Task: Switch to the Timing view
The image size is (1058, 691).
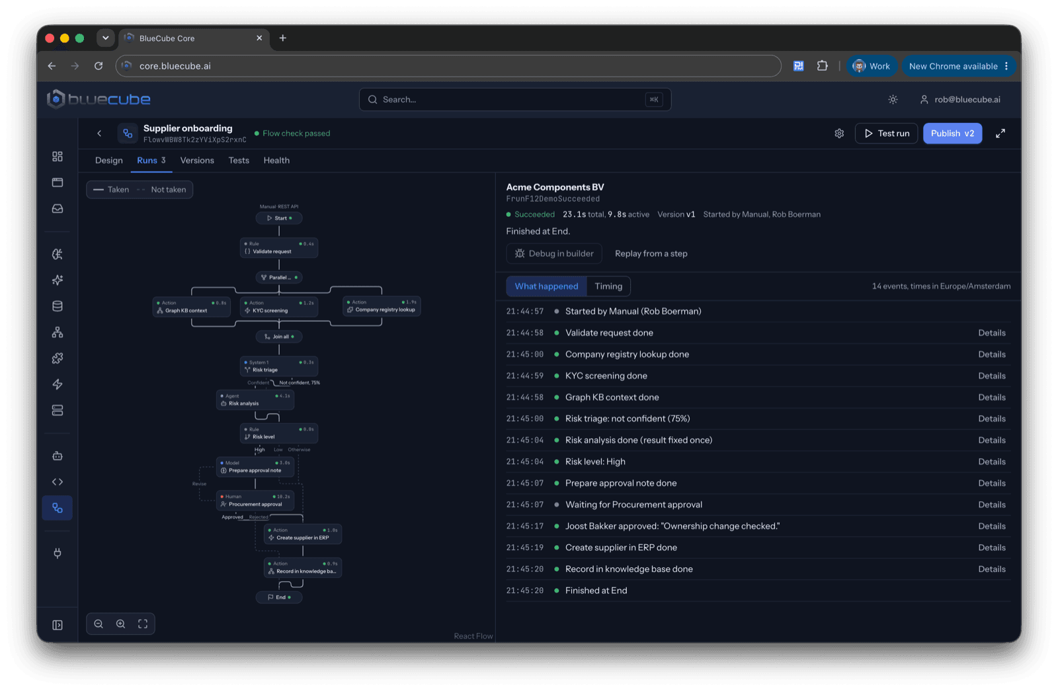Action: [x=608, y=286]
